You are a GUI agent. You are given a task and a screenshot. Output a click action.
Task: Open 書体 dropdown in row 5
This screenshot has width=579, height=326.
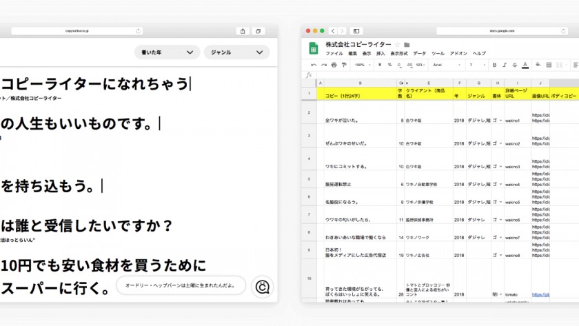(500, 184)
